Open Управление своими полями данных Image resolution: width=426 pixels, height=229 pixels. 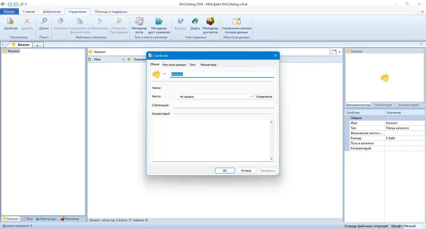236,25
